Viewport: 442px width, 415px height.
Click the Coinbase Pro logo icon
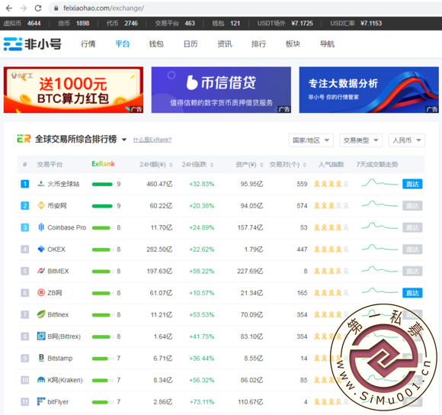click(x=41, y=227)
